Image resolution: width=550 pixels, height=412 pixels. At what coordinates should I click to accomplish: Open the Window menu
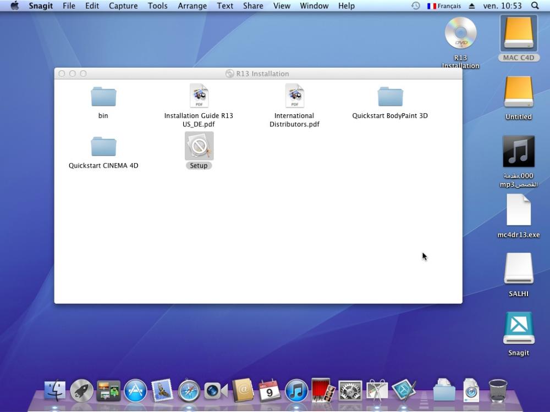(314, 5)
